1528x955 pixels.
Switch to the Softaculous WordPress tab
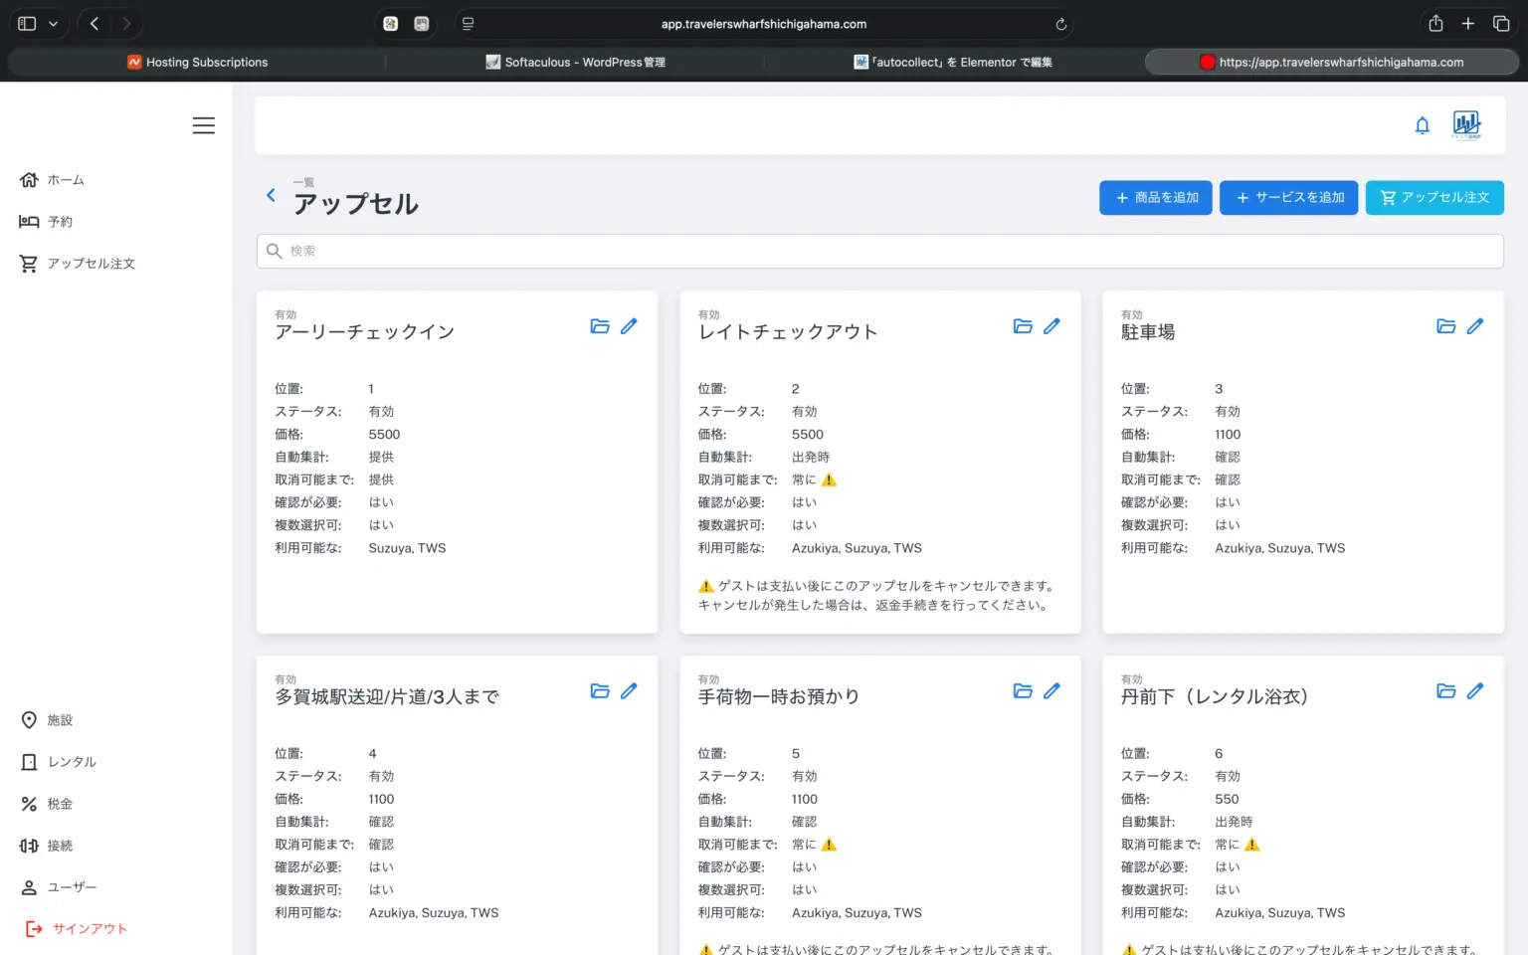coord(575,62)
